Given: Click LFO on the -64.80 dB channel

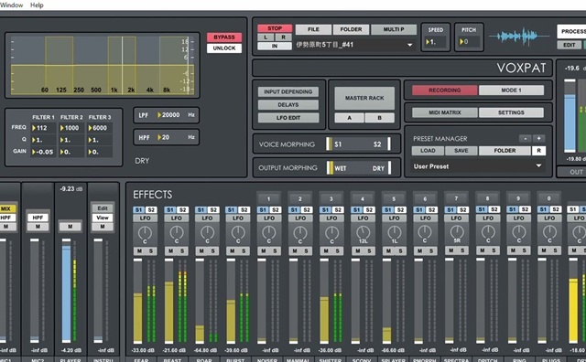Looking at the screenshot, I should pyautogui.click(x=207, y=218).
